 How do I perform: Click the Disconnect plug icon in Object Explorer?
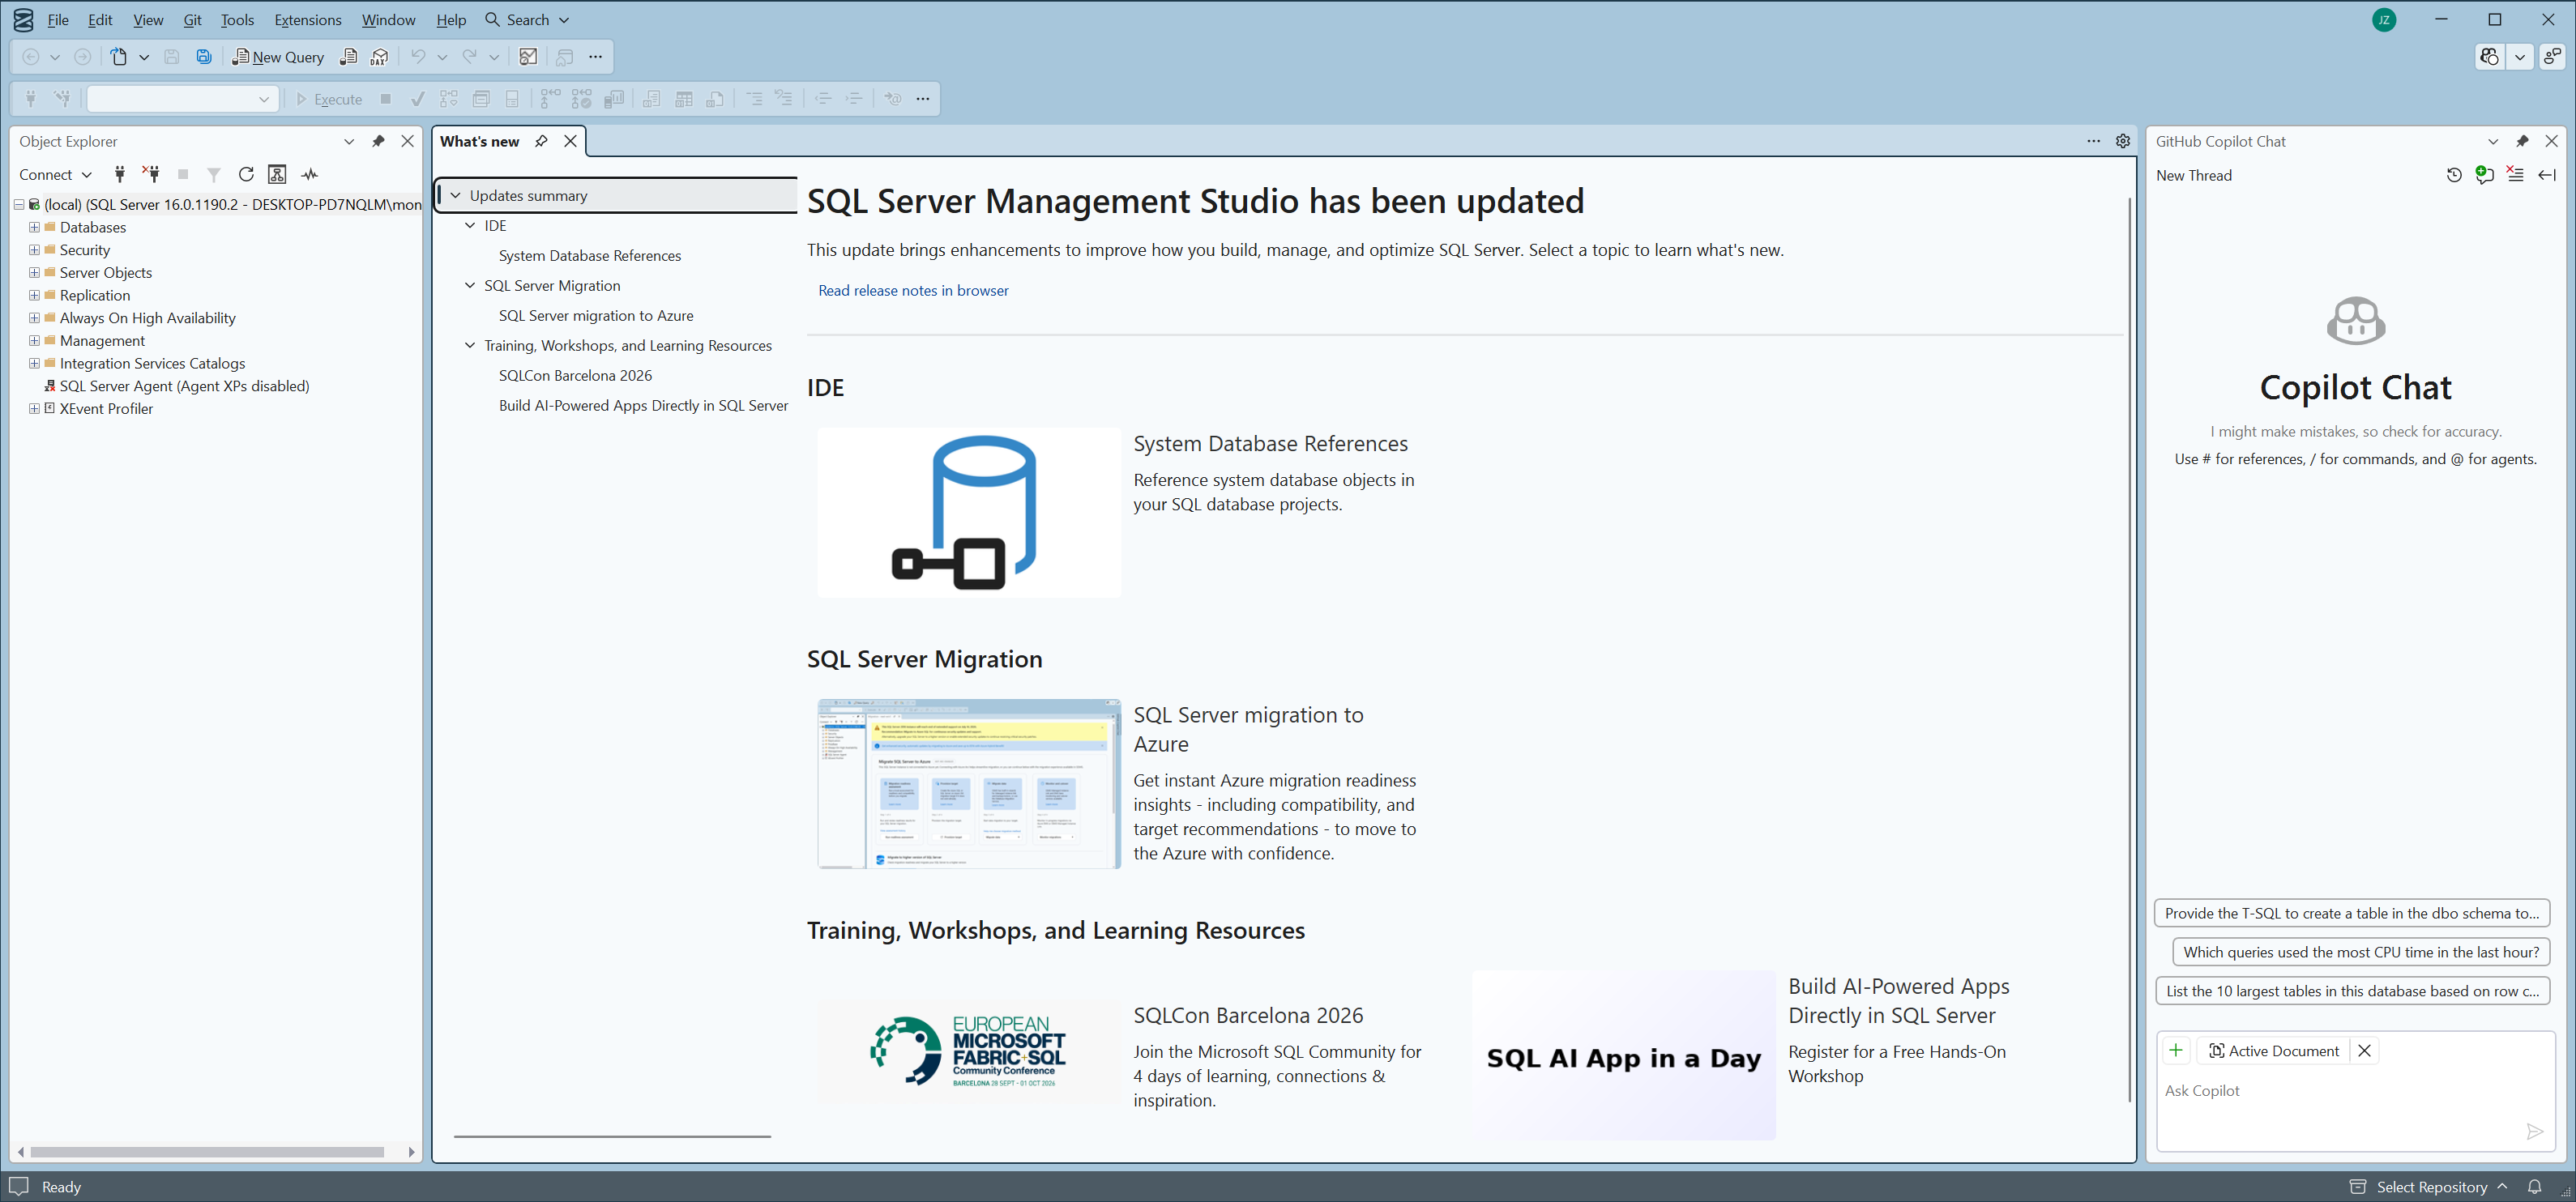pyautogui.click(x=151, y=174)
